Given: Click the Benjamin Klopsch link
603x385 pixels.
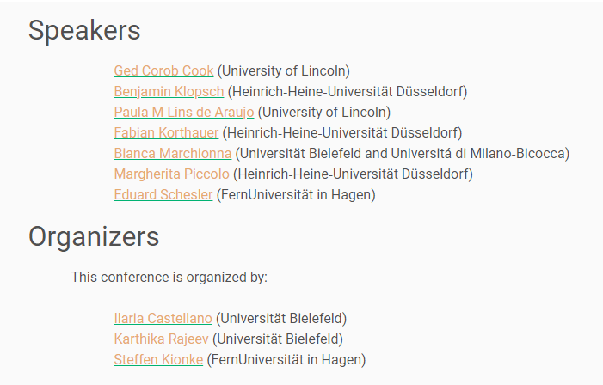Looking at the screenshot, I should [169, 91].
